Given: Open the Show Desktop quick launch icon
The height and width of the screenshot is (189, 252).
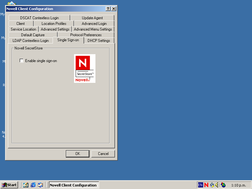Looking at the screenshot, I should coord(26,185).
